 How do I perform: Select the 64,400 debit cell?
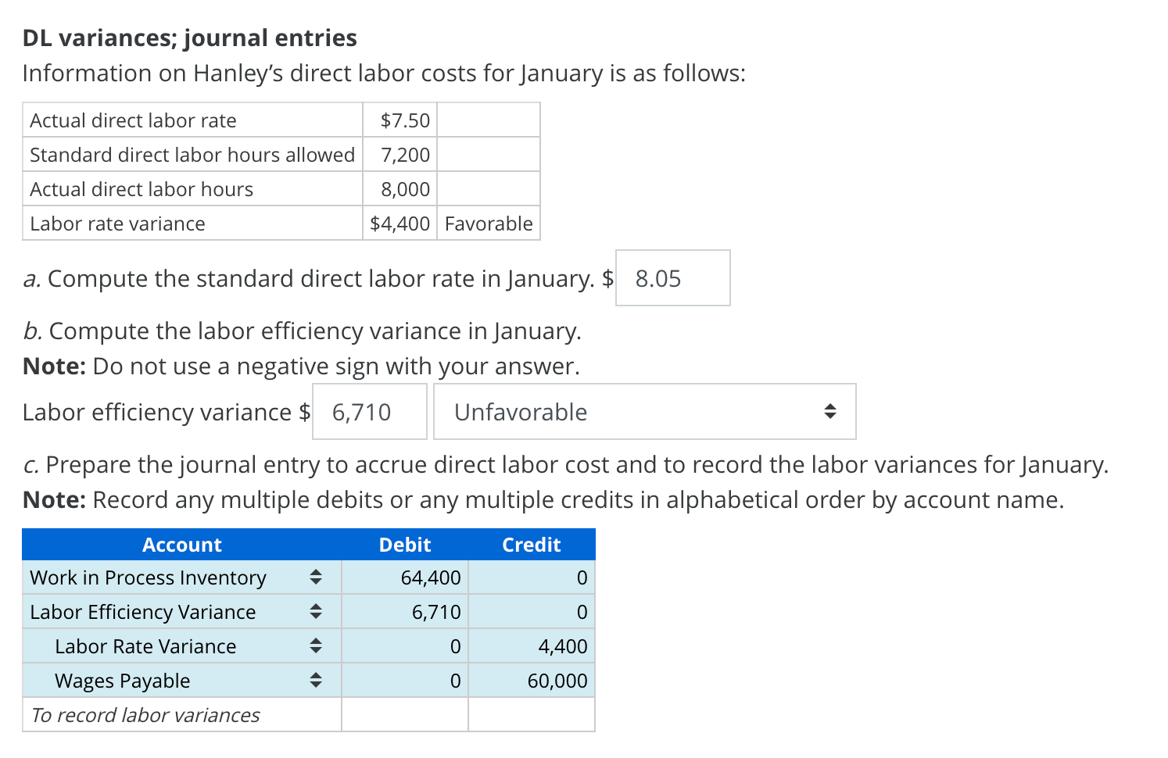[x=403, y=577]
